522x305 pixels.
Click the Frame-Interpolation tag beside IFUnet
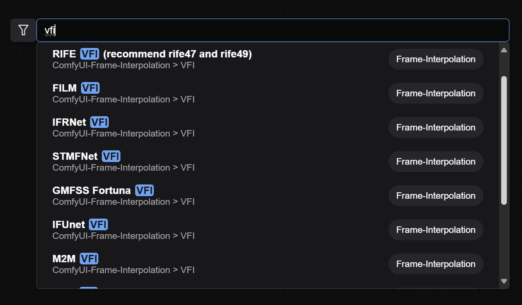[x=435, y=230]
